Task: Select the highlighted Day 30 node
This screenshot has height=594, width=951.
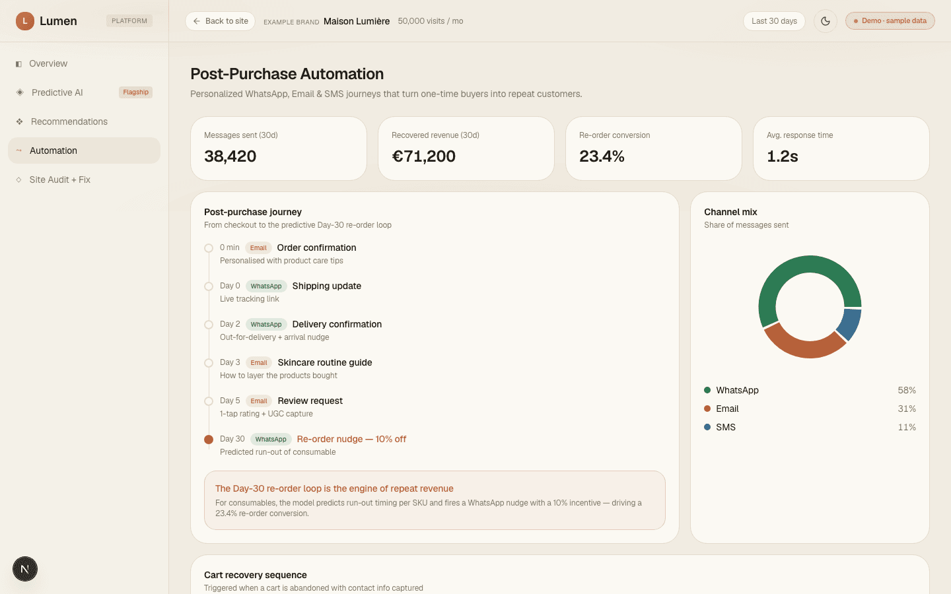Action: click(209, 440)
